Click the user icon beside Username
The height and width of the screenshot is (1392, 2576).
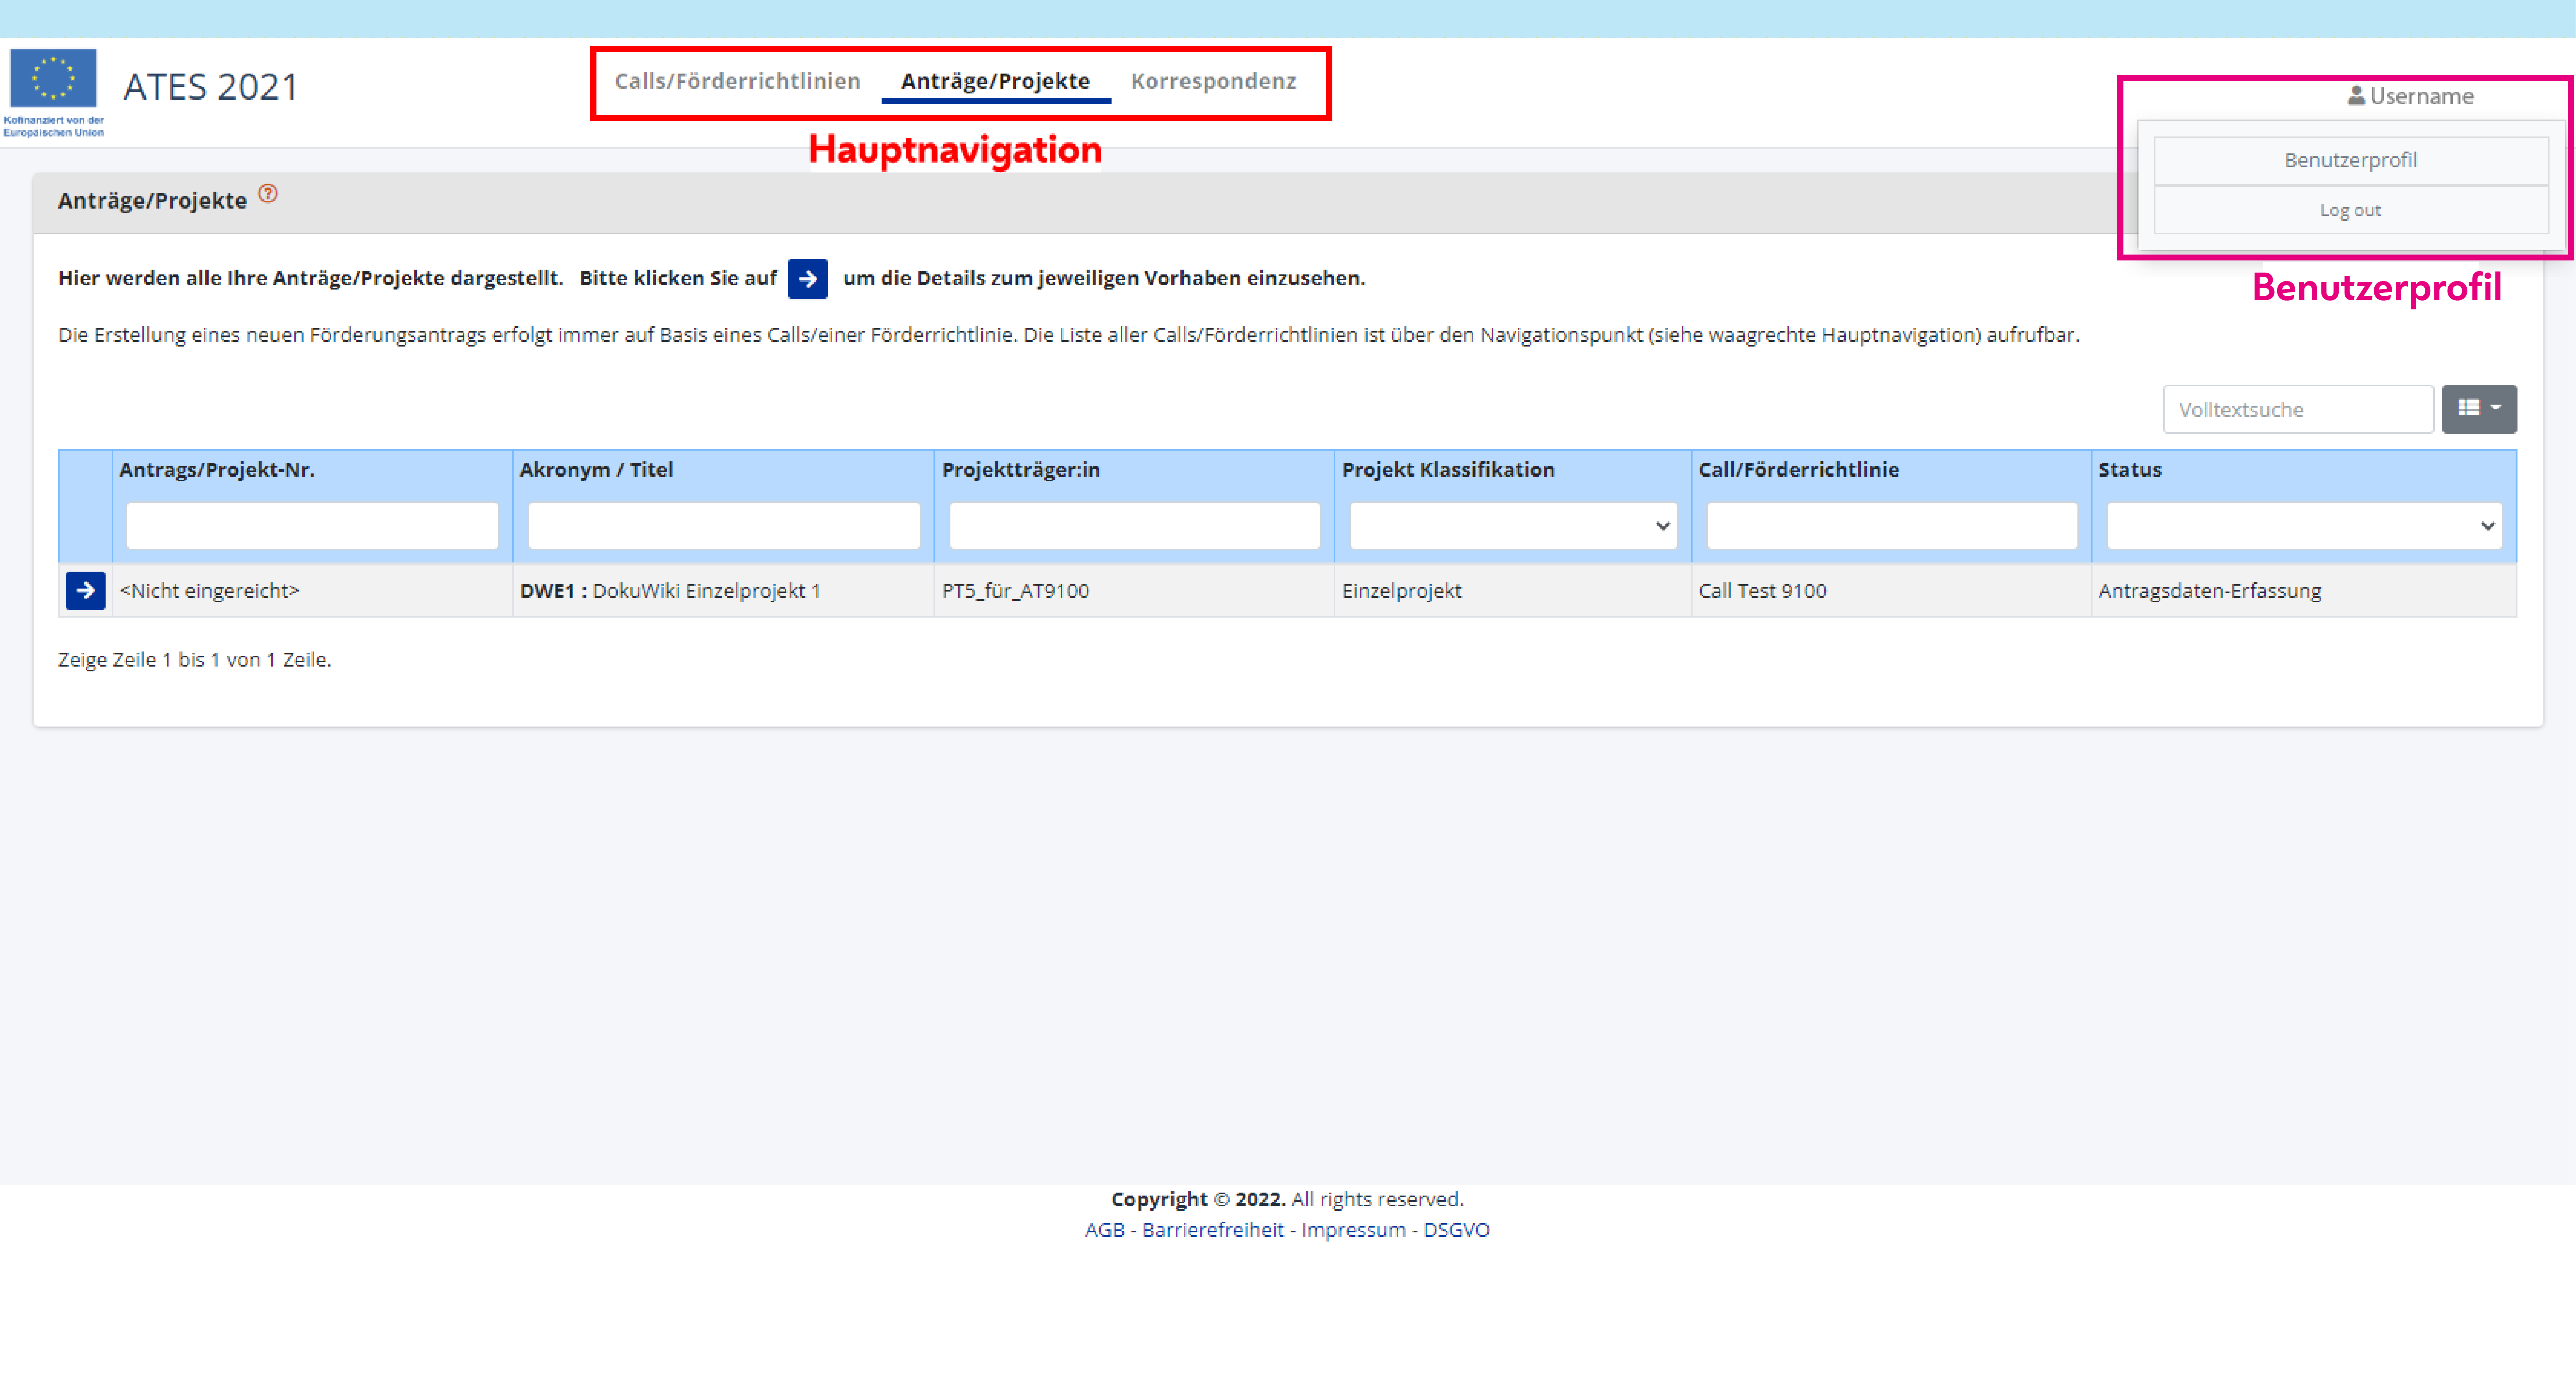coord(2356,96)
